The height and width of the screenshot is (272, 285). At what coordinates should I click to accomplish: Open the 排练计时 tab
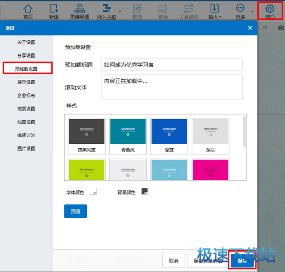point(26,135)
